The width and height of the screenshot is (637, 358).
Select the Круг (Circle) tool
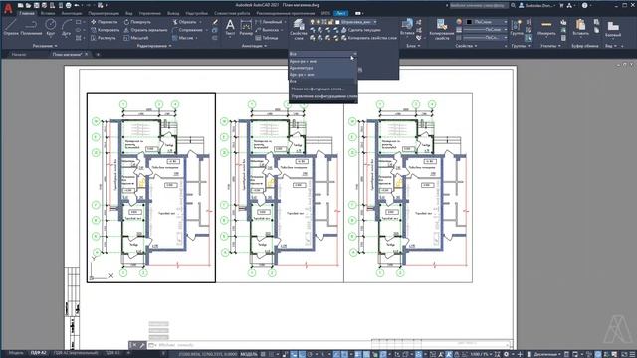51,27
